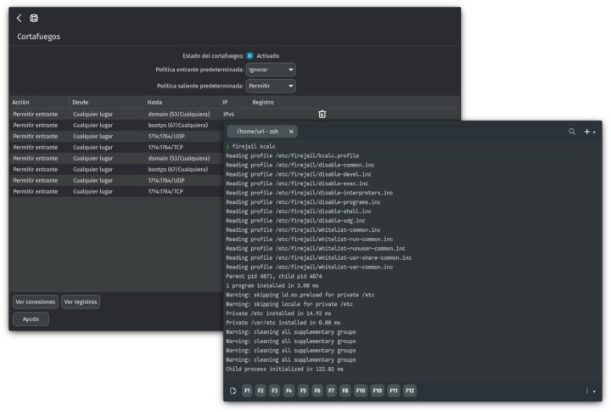Toggle the firewall status Activado checkbox
Image resolution: width=611 pixels, height=412 pixels.
(x=250, y=56)
